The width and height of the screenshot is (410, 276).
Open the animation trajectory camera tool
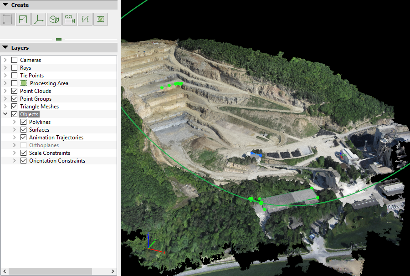69,19
